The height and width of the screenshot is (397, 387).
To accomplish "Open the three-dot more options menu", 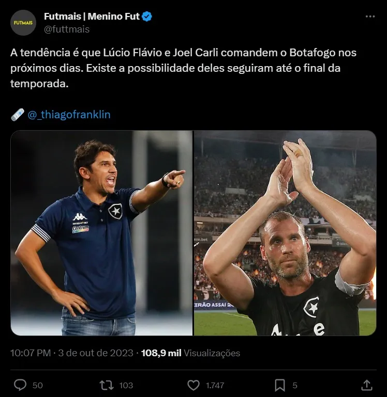I will (370, 17).
